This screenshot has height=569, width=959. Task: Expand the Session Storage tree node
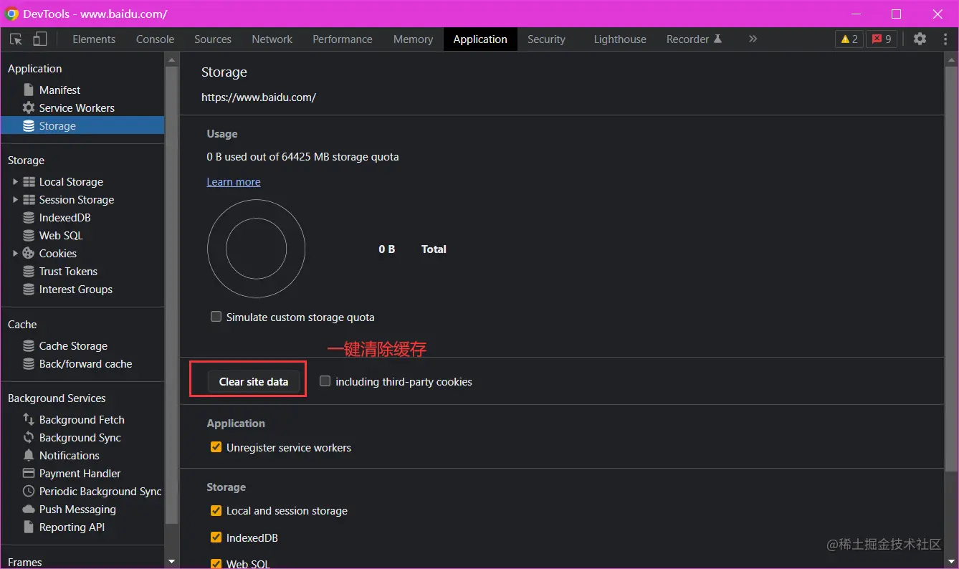(x=15, y=200)
